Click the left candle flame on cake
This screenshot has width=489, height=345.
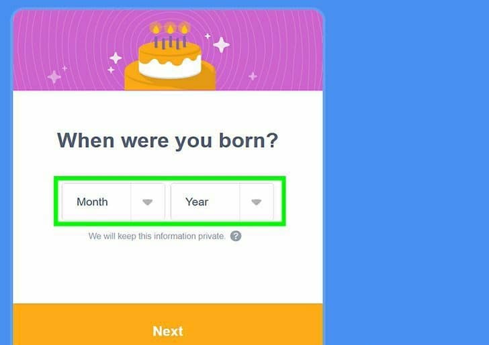(x=156, y=29)
